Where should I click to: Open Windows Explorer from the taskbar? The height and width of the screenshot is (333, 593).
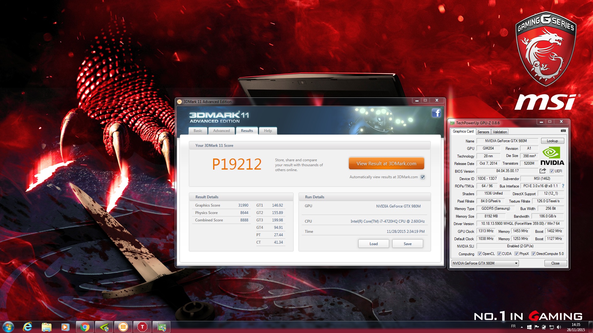[x=46, y=327]
